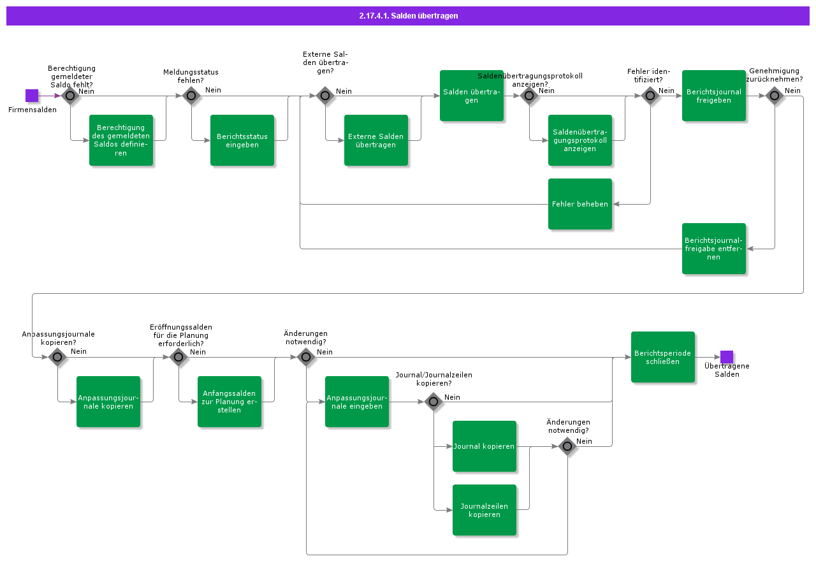Click the 'Journal/Journalzeilen kopieren?' gateway
816x561 pixels.
coord(433,402)
